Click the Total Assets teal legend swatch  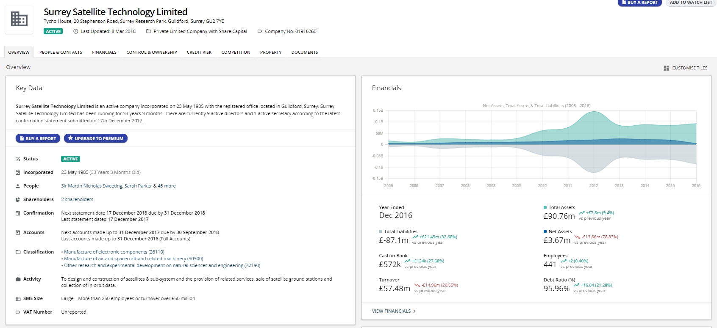click(545, 207)
